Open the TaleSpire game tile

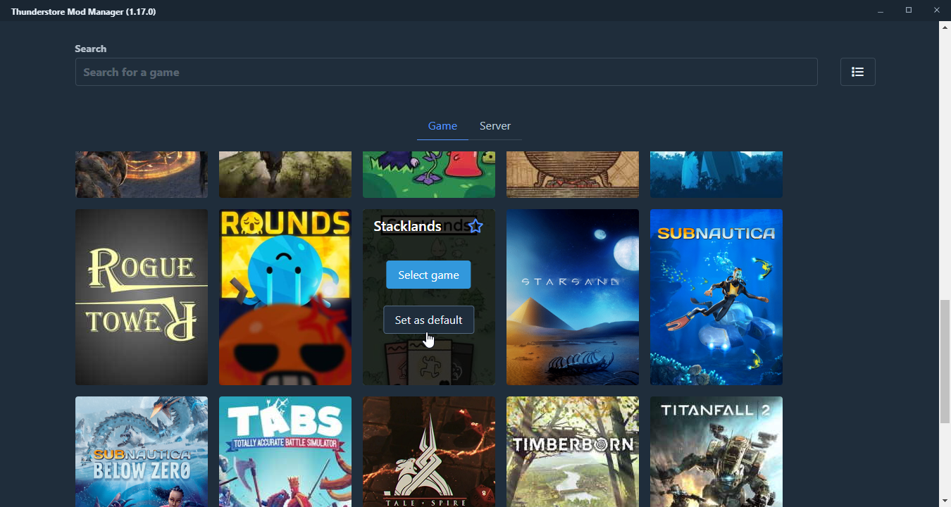tap(428, 451)
